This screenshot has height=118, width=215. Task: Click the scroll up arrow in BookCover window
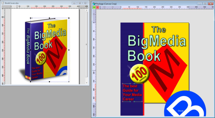coord(86,10)
